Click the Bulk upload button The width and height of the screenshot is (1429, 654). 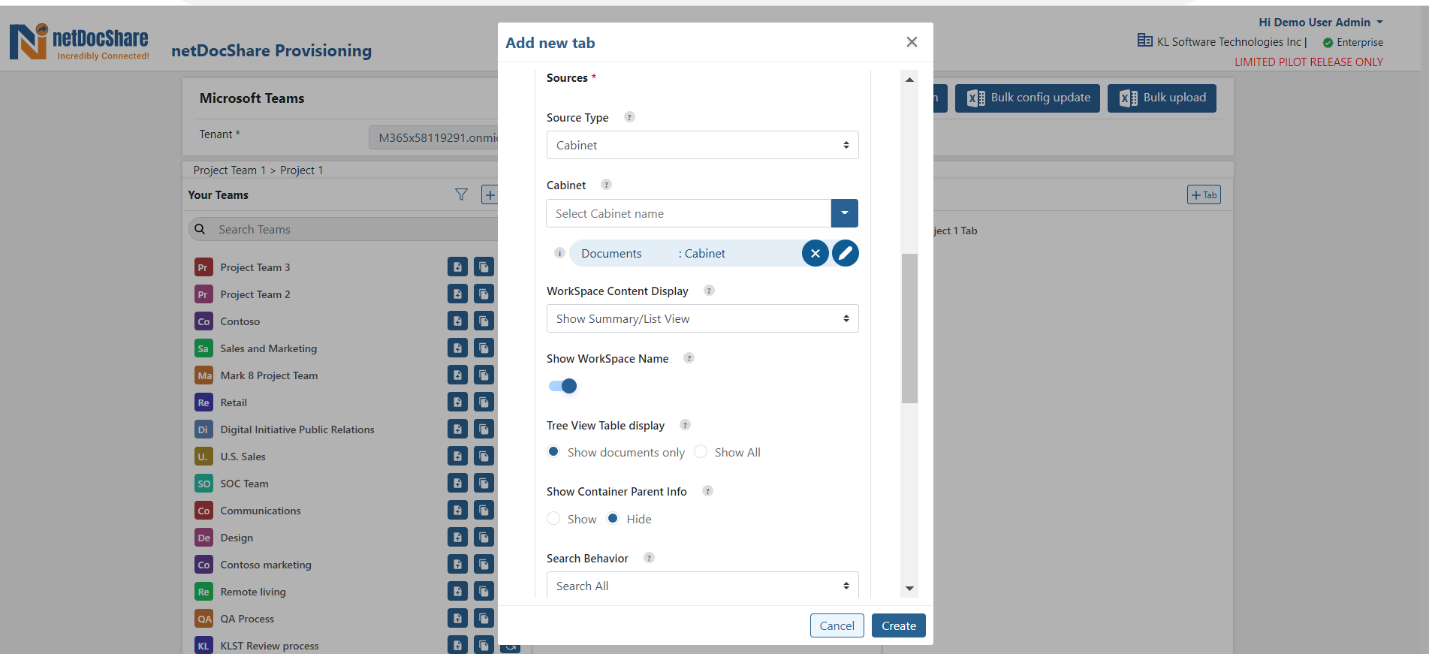coord(1162,98)
